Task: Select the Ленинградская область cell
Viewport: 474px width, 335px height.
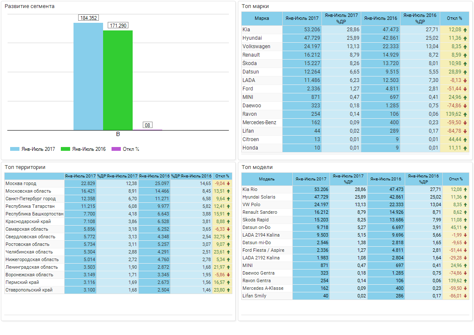Action: click(35, 267)
